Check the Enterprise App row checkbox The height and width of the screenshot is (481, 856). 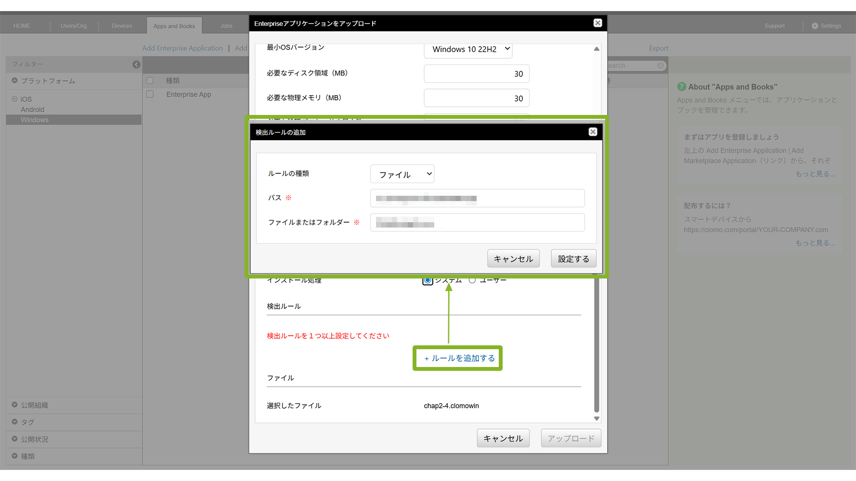pos(150,94)
